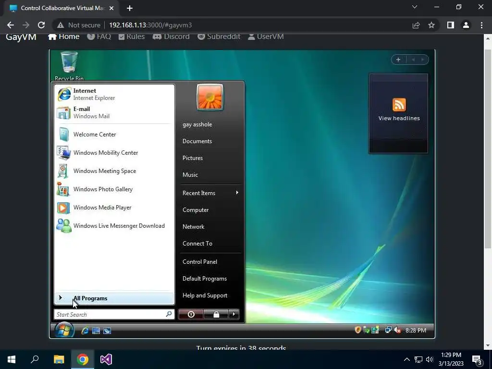
Task: Click the Vista clock showing 8:28 PM
Action: coord(416,331)
